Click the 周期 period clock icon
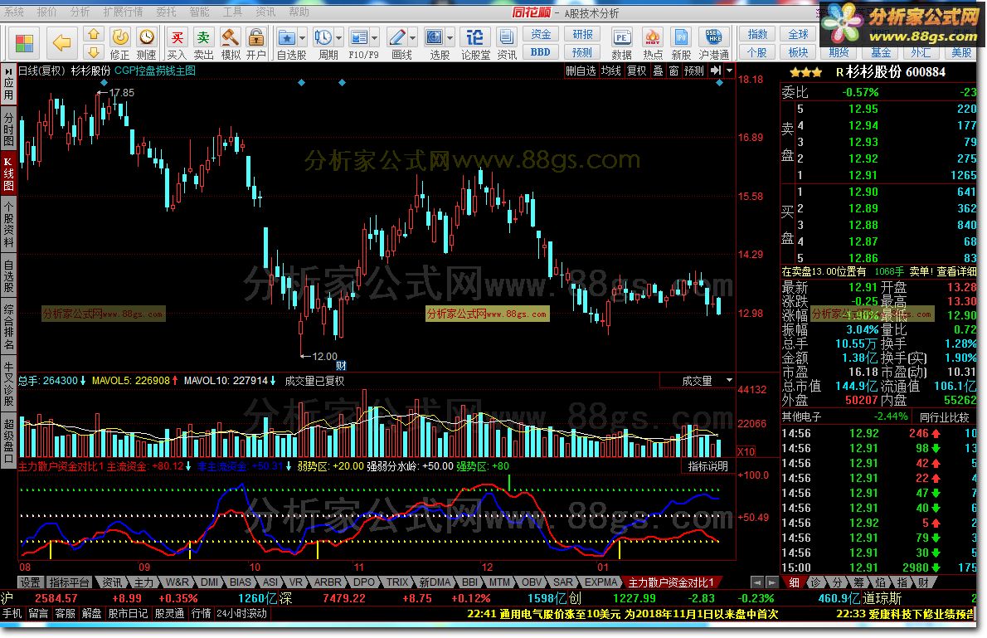 pos(323,38)
